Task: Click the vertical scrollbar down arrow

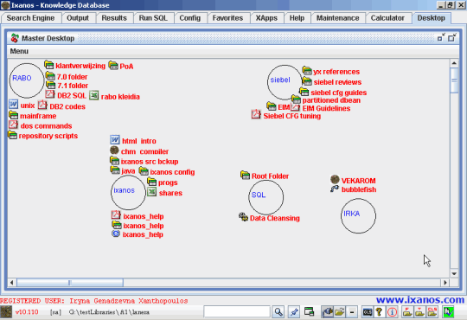Action: 454,273
